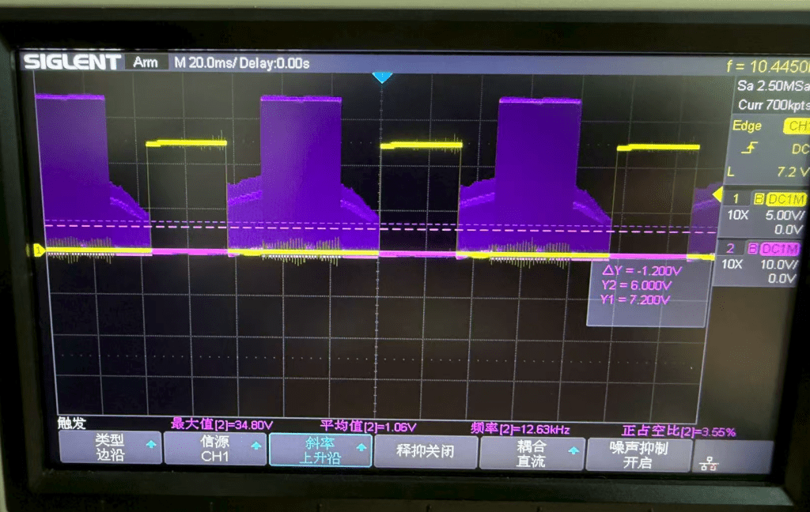Click the yellow CH1 trigger source badge
The width and height of the screenshot is (810, 512).
tap(796, 126)
